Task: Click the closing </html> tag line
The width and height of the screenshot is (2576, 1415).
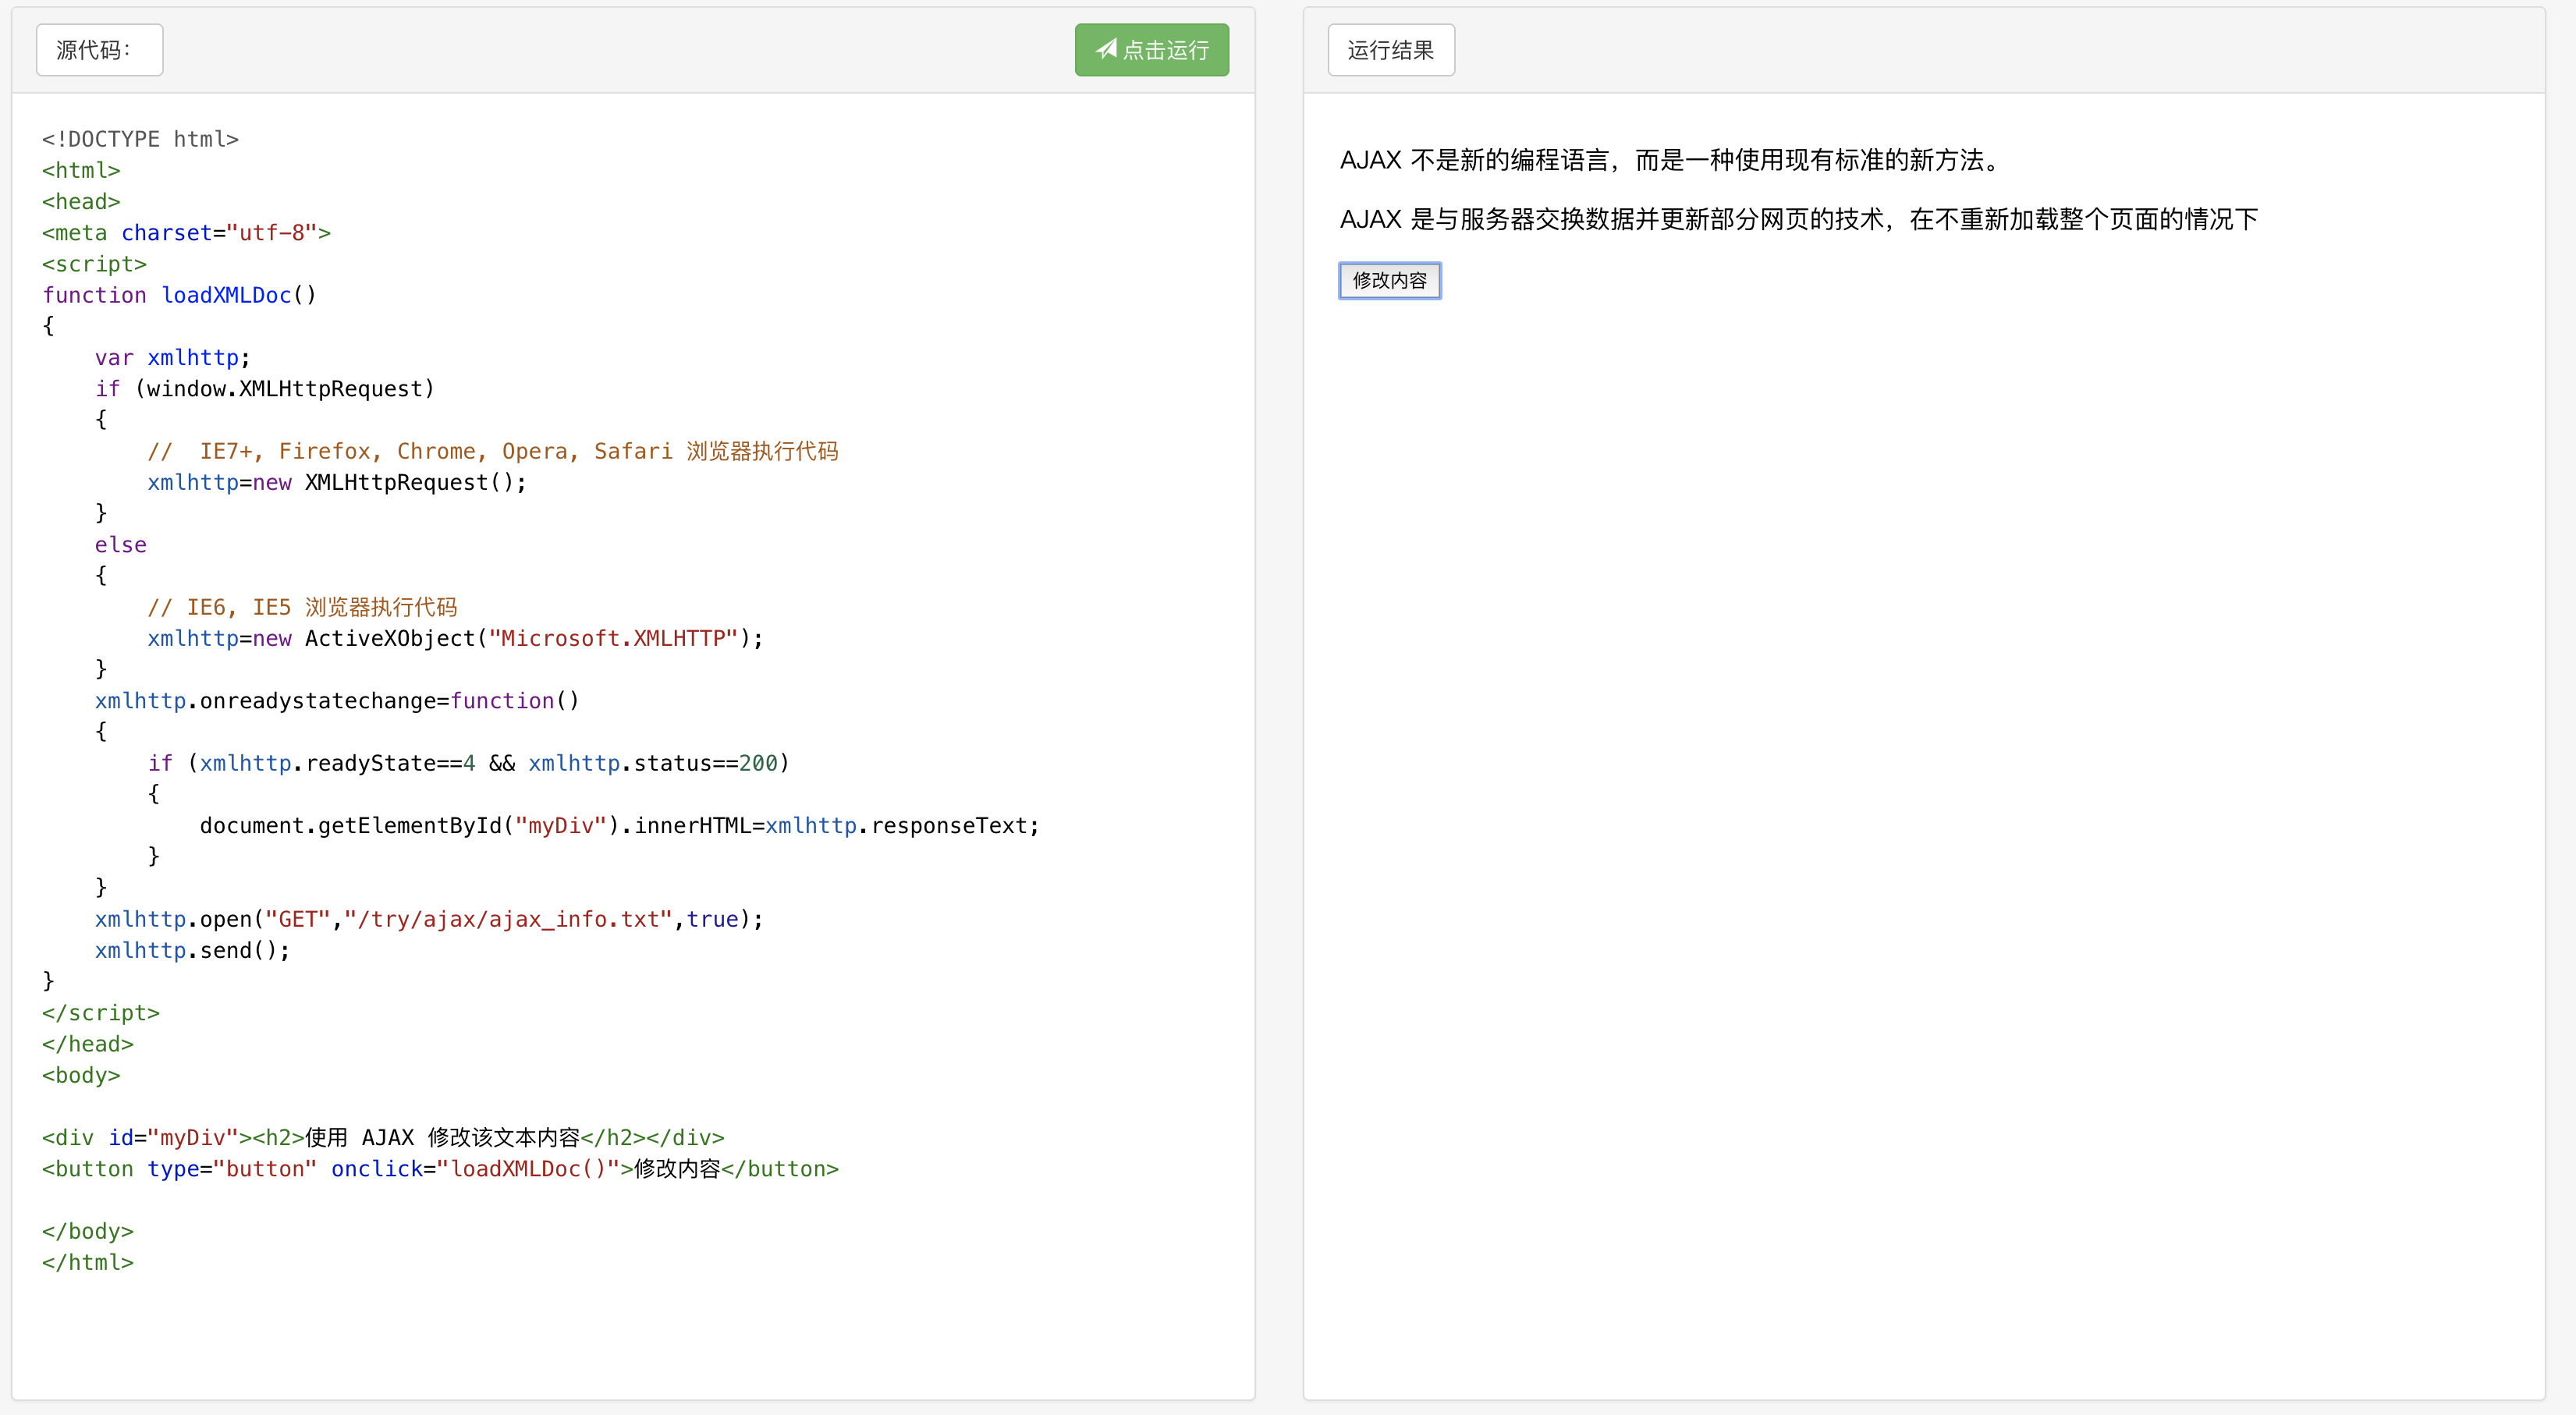Action: click(88, 1262)
